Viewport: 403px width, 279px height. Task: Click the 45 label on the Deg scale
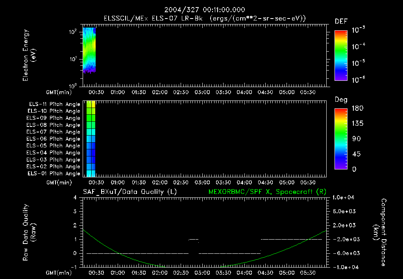tap(357, 154)
